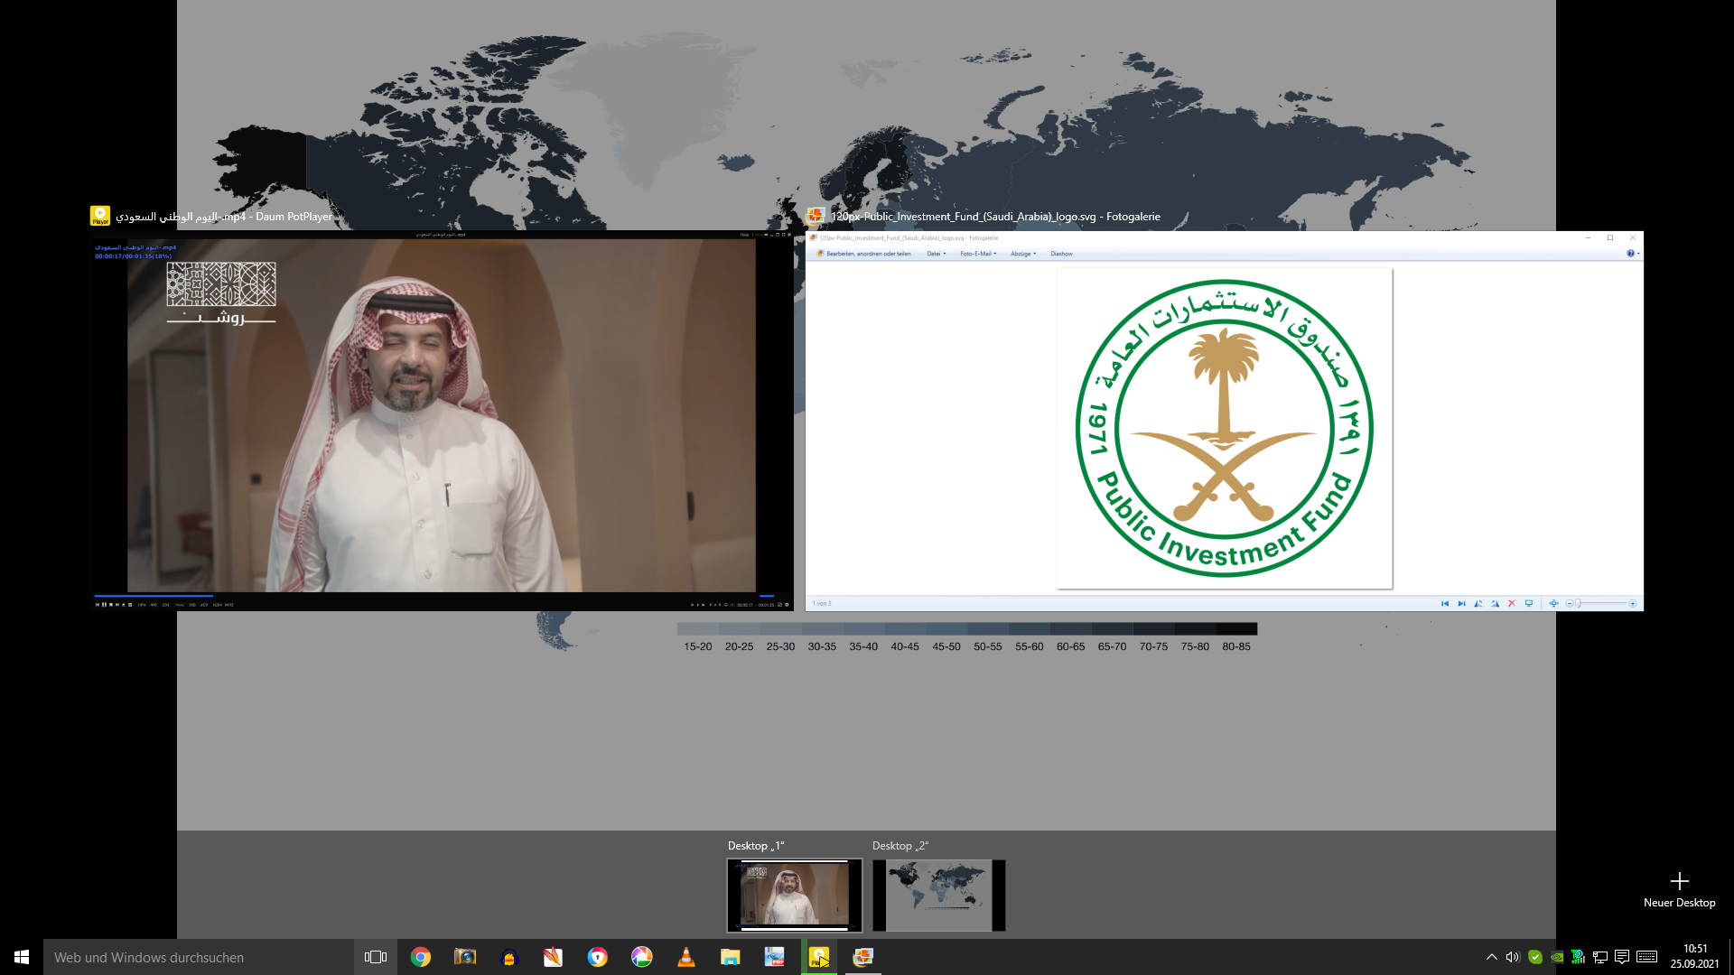Go to previous image in Fotogalerie
Image resolution: width=1734 pixels, height=975 pixels.
1444,603
